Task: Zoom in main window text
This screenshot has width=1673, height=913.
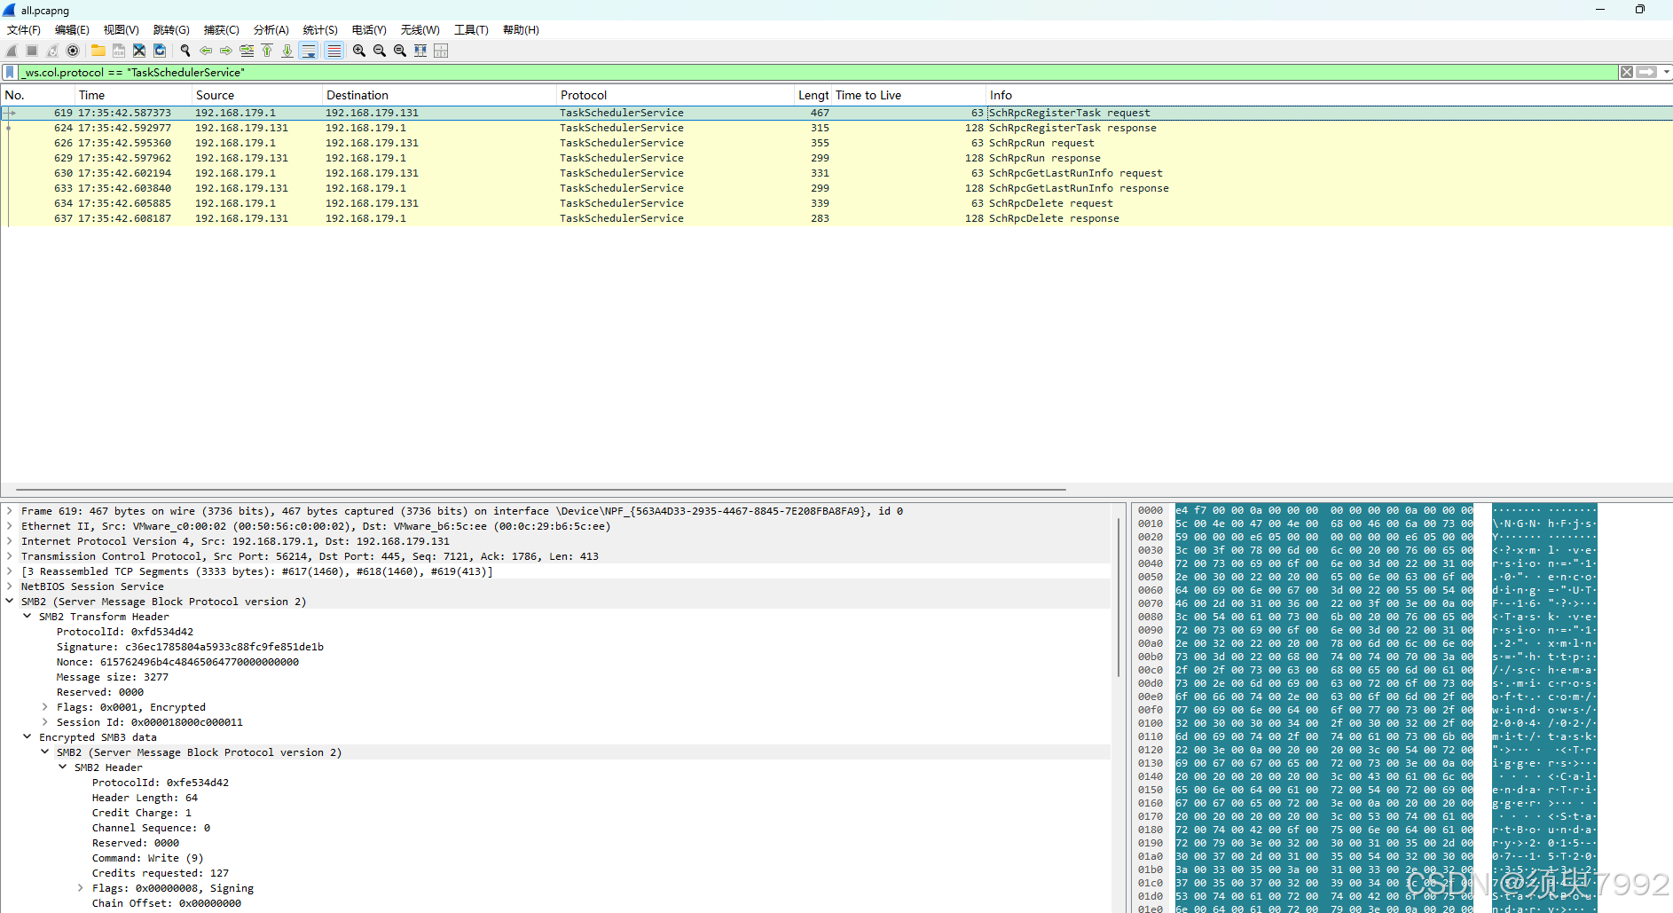Action: pos(359,51)
